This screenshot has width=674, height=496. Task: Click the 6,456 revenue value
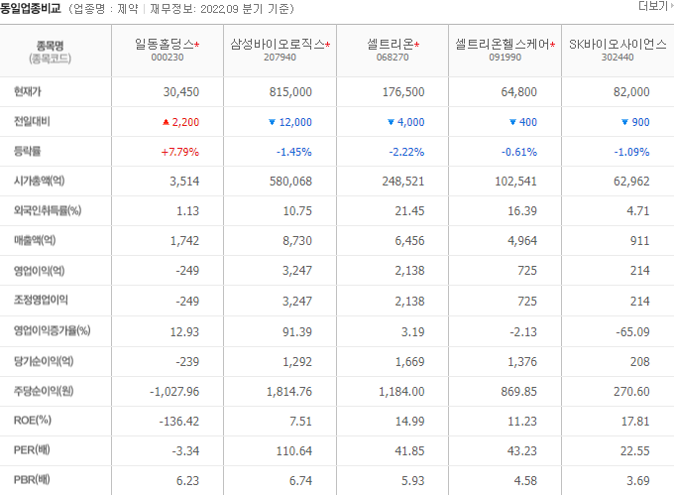click(409, 241)
